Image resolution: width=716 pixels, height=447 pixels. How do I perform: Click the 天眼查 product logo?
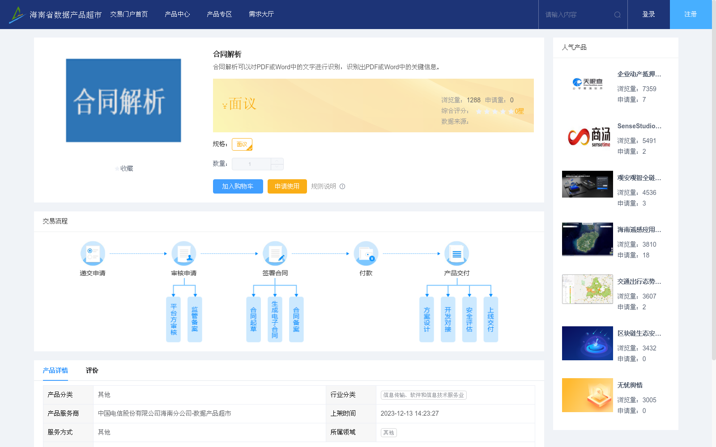(588, 84)
